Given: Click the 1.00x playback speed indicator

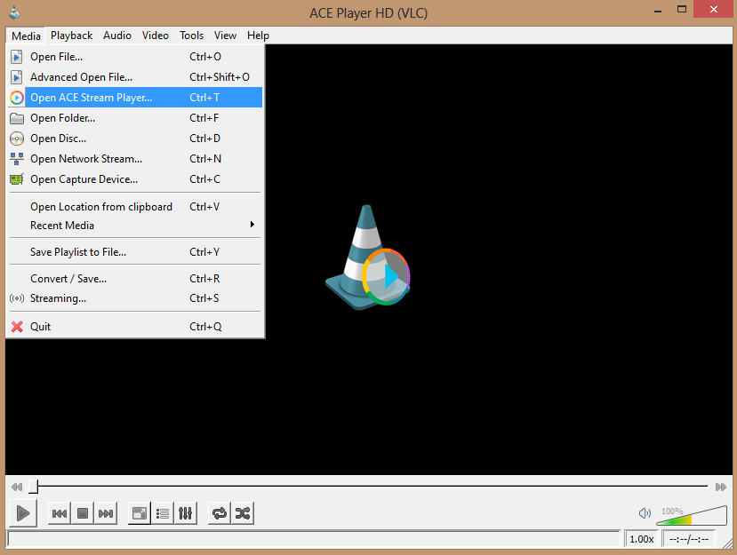Looking at the screenshot, I should pos(642,539).
